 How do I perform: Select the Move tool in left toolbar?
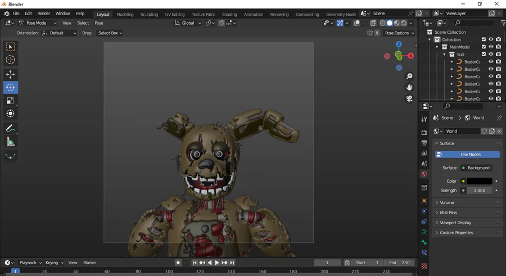(10, 74)
